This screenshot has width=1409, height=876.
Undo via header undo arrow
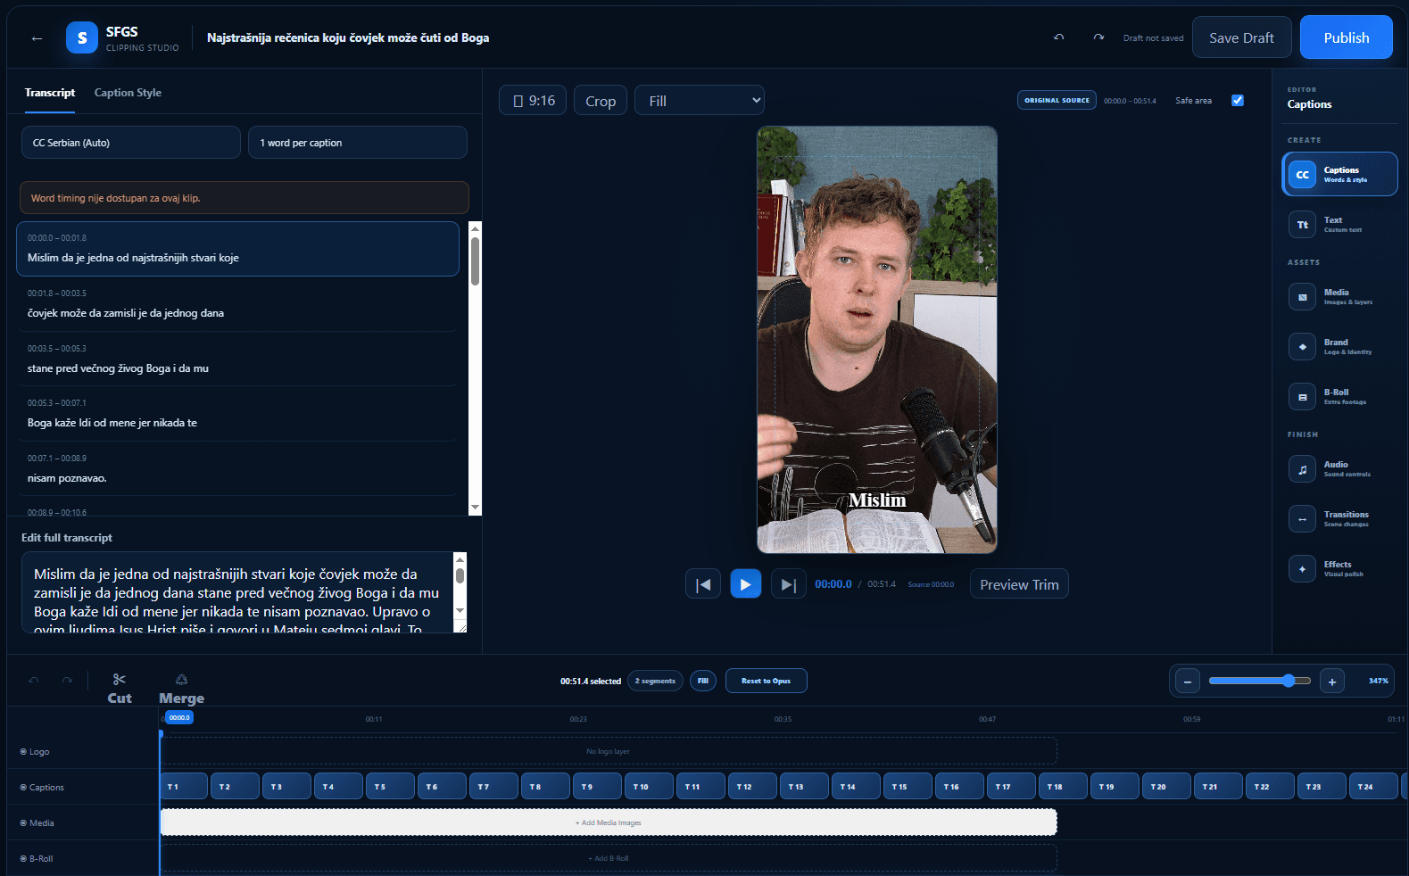[1059, 37]
